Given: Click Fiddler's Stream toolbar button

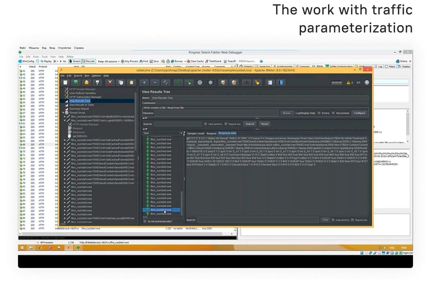Looking at the screenshot, I should pyautogui.click(x=75, y=61).
